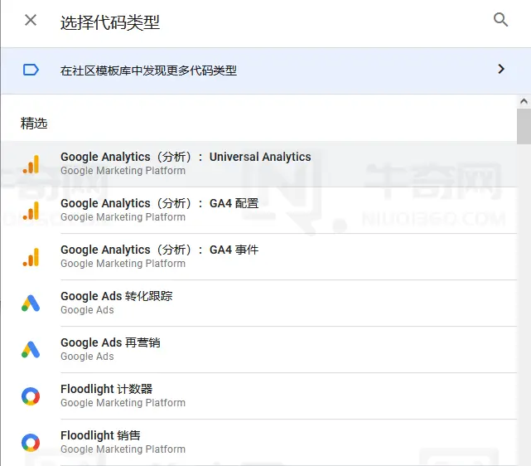Screen dimensions: 531x466
Task: Click scrollbar up arrow in tag list
Action: click(524, 101)
